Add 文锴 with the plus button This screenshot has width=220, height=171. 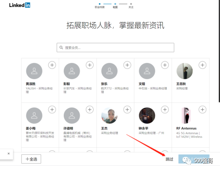click(165, 65)
